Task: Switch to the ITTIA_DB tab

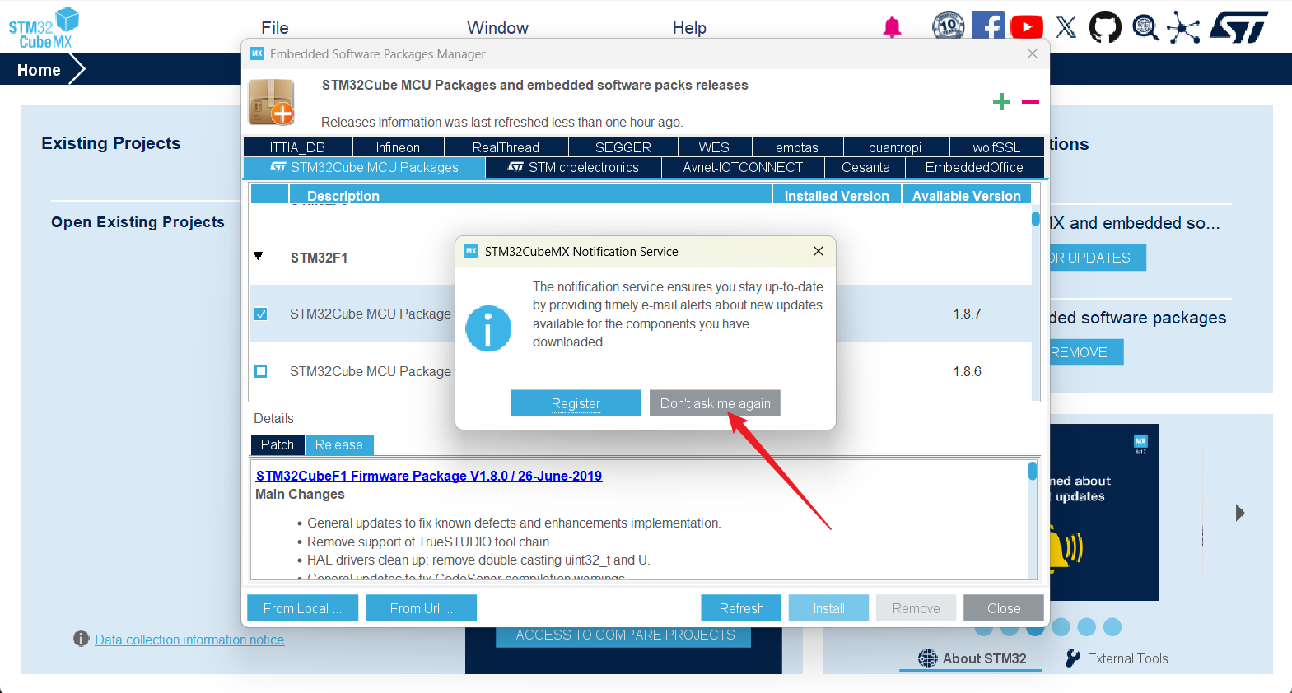Action: pyautogui.click(x=297, y=147)
